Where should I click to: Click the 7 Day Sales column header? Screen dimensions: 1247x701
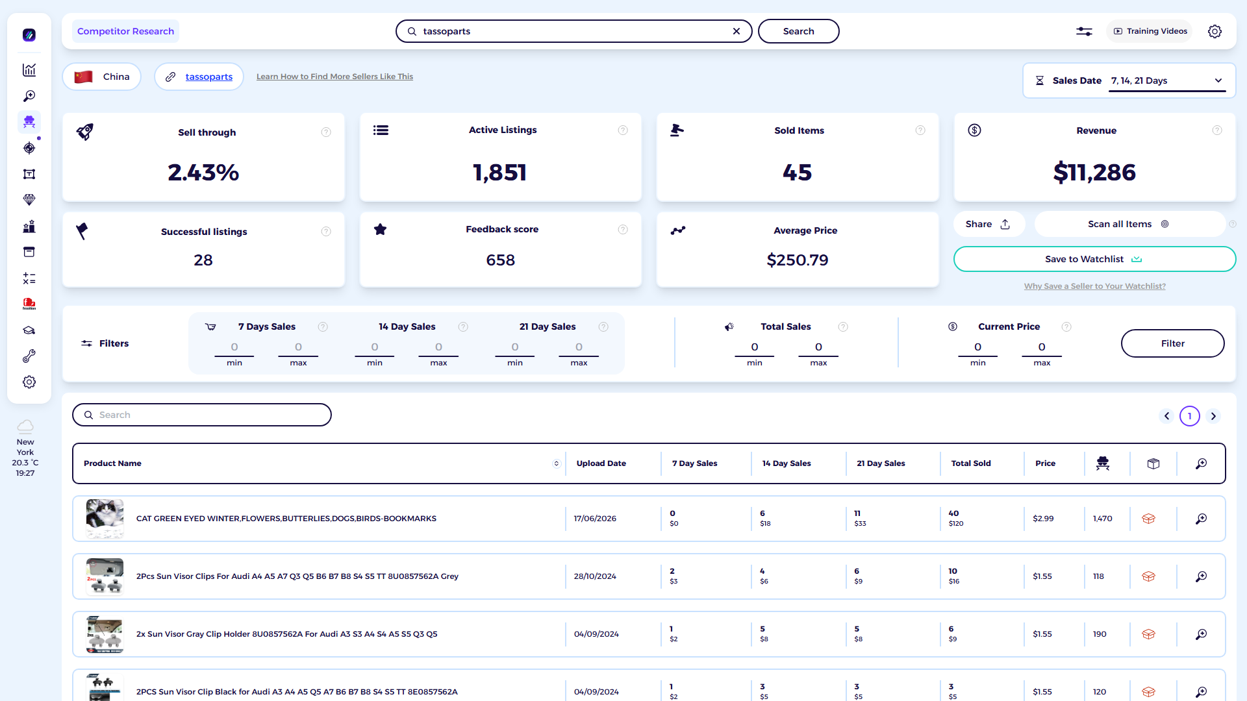pyautogui.click(x=694, y=463)
